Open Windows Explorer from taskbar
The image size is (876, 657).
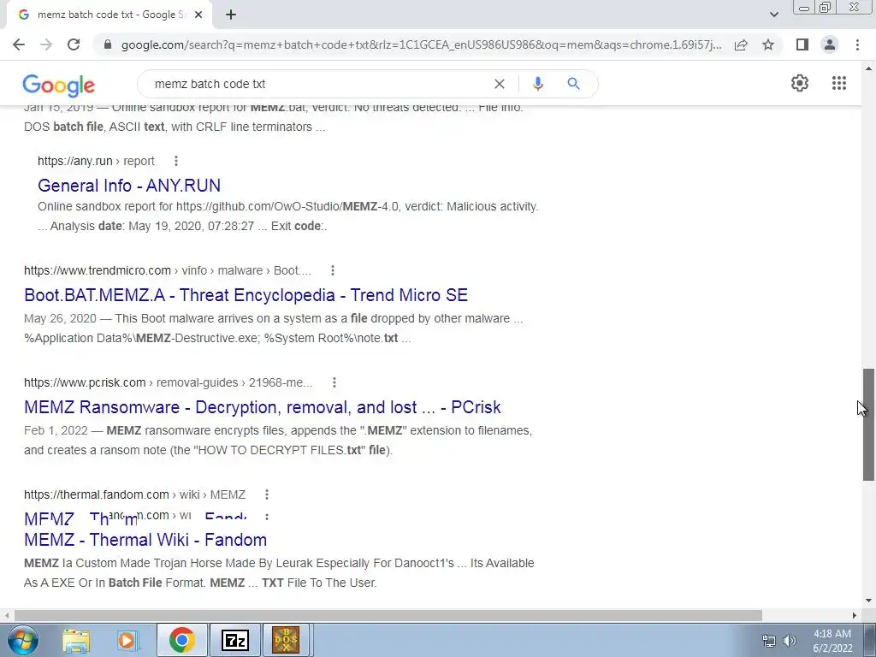(x=76, y=640)
